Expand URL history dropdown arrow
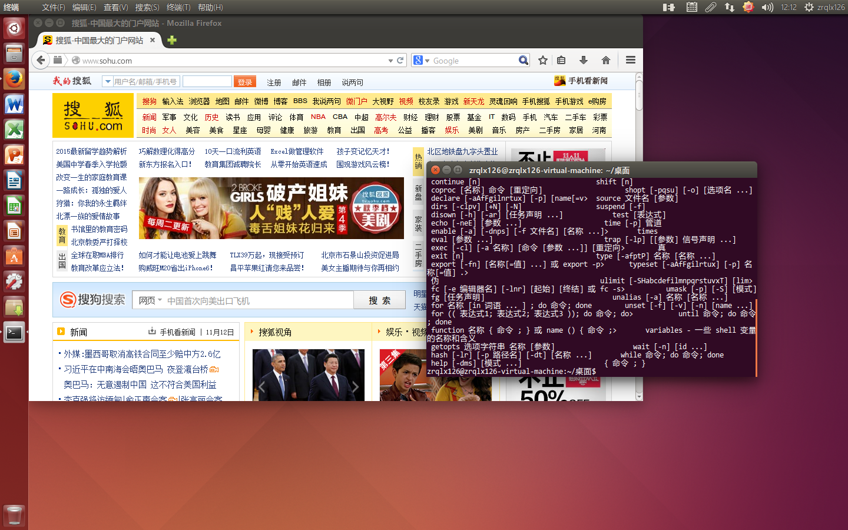 (x=390, y=61)
